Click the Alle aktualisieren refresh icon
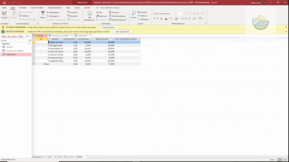Viewport: 289px width, 162px height. click(x=89, y=14)
